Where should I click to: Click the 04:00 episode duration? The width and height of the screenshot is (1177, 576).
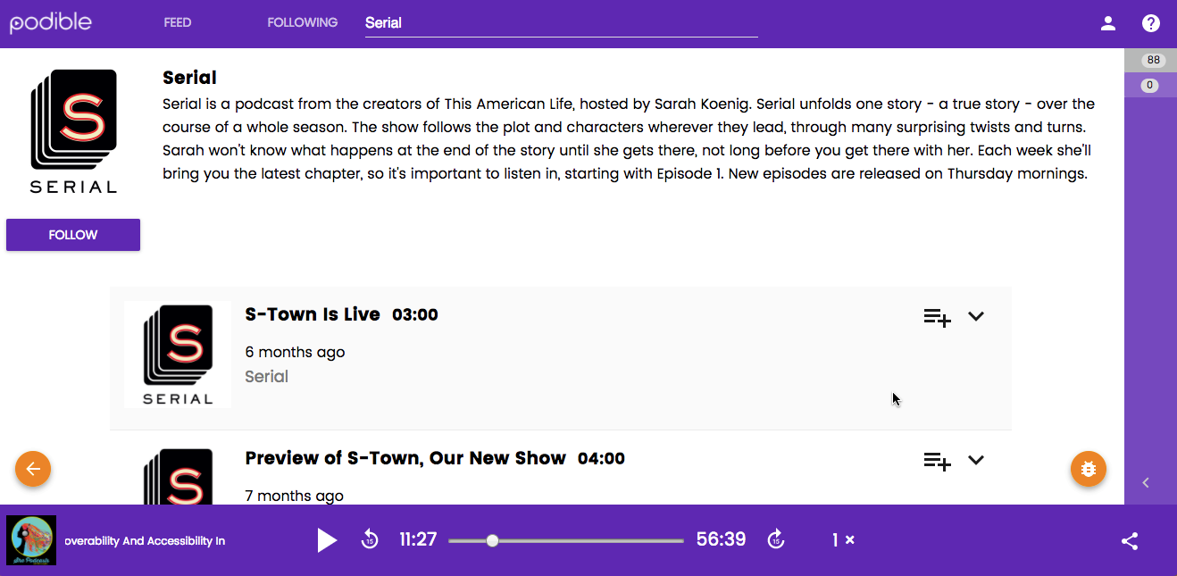click(x=601, y=458)
